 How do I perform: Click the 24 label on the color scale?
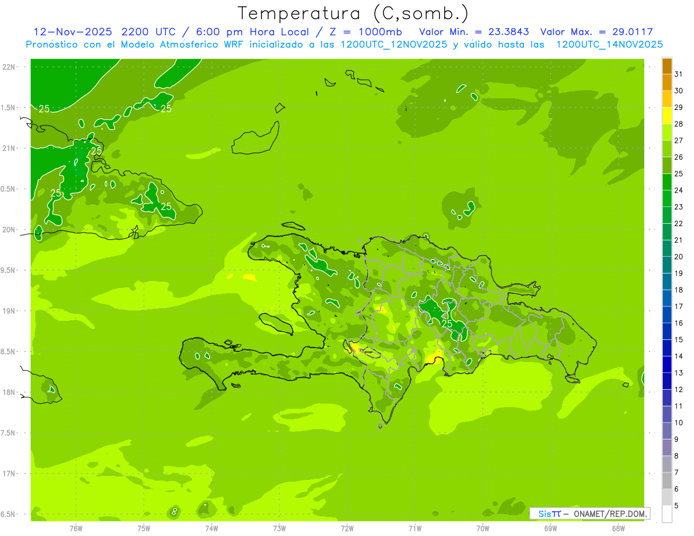678,190
